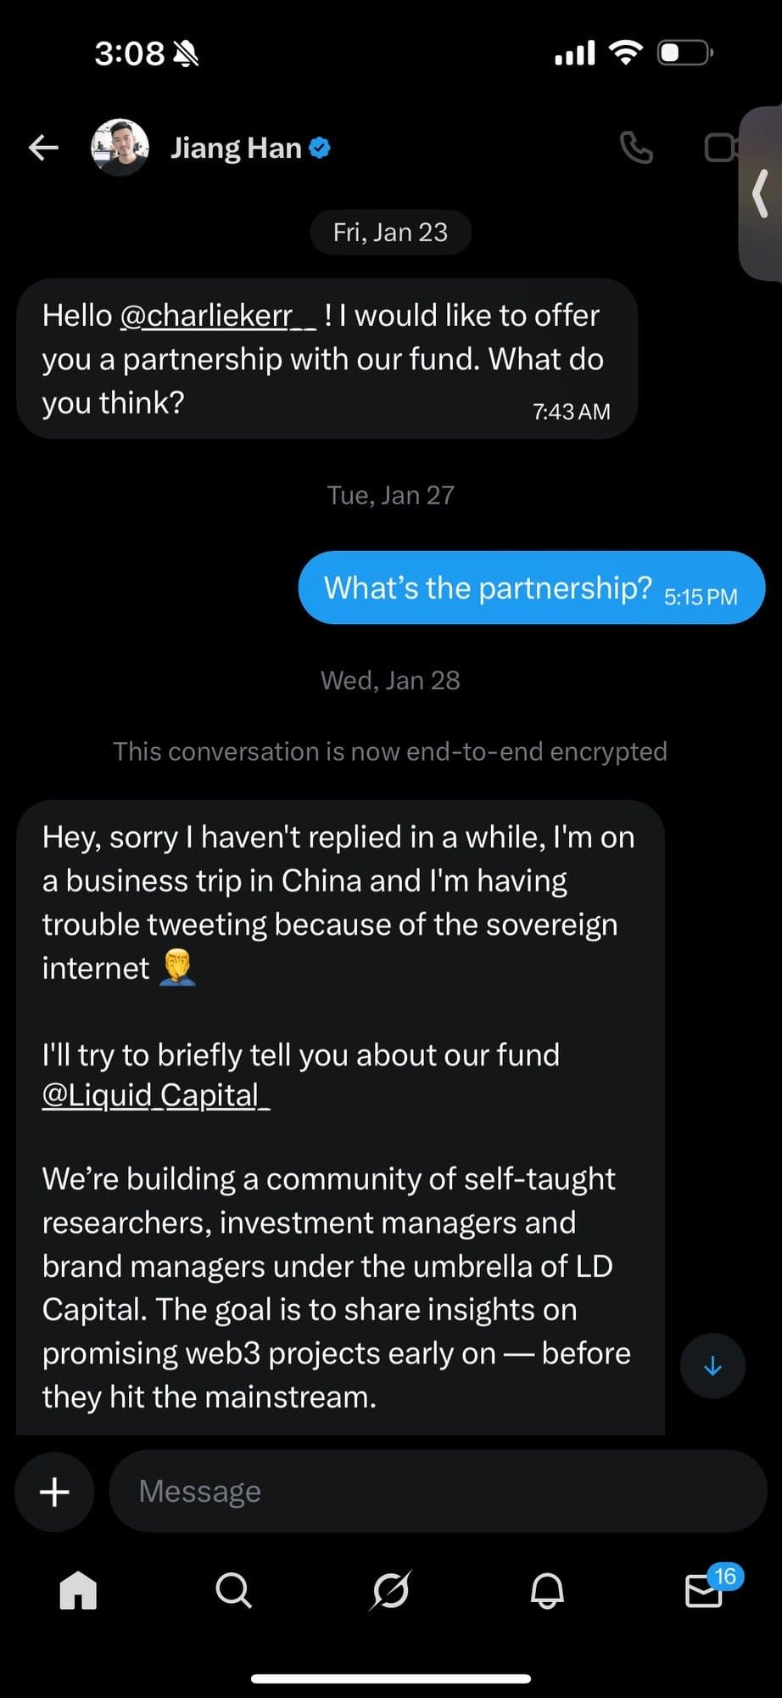Image resolution: width=782 pixels, height=1698 pixels.
Task: Start a video call
Action: point(721,148)
